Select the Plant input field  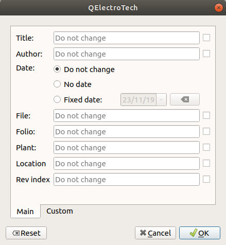click(127, 148)
